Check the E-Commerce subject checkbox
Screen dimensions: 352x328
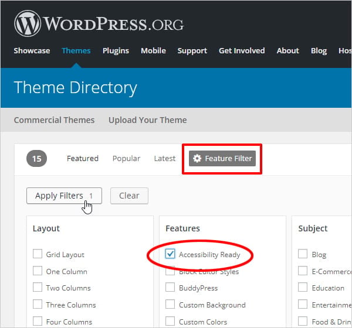coord(303,271)
